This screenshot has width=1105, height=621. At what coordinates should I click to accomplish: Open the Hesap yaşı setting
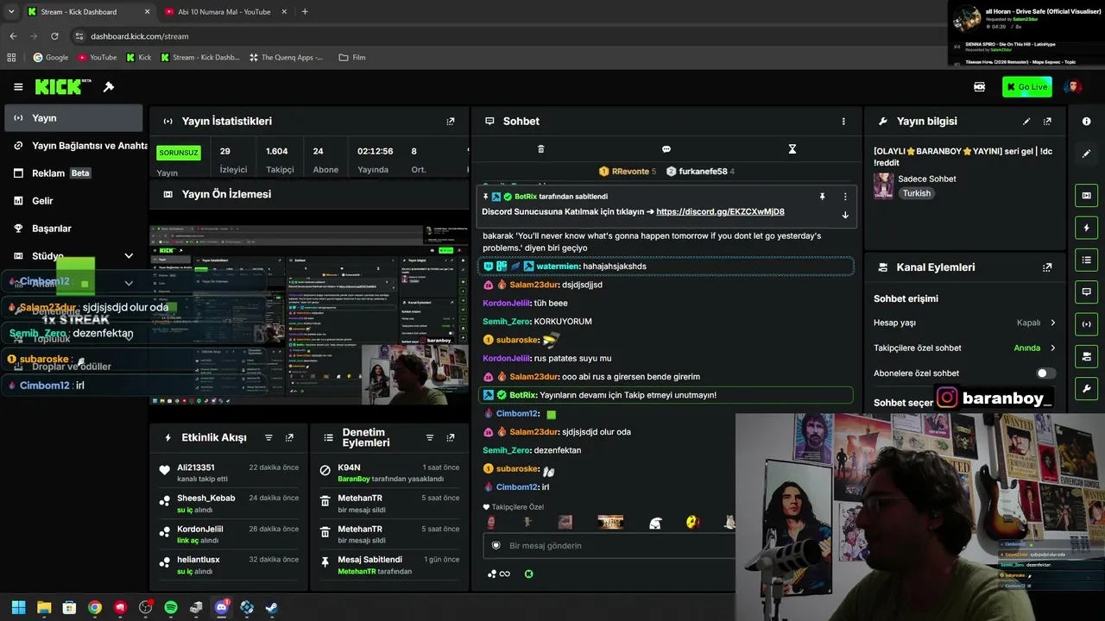[x=964, y=323]
